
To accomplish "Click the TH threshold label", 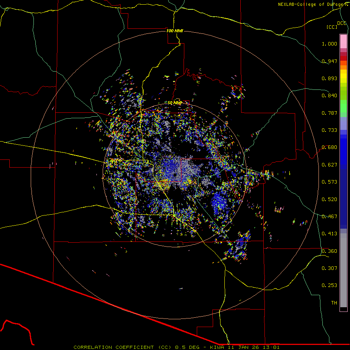I will pos(334,303).
